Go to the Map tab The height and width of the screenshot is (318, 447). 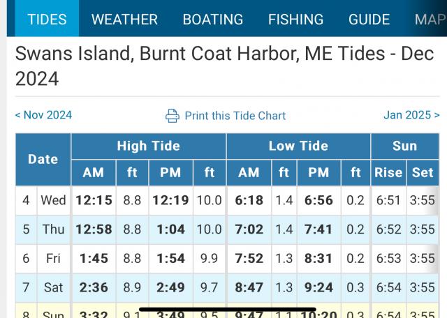pyautogui.click(x=429, y=19)
